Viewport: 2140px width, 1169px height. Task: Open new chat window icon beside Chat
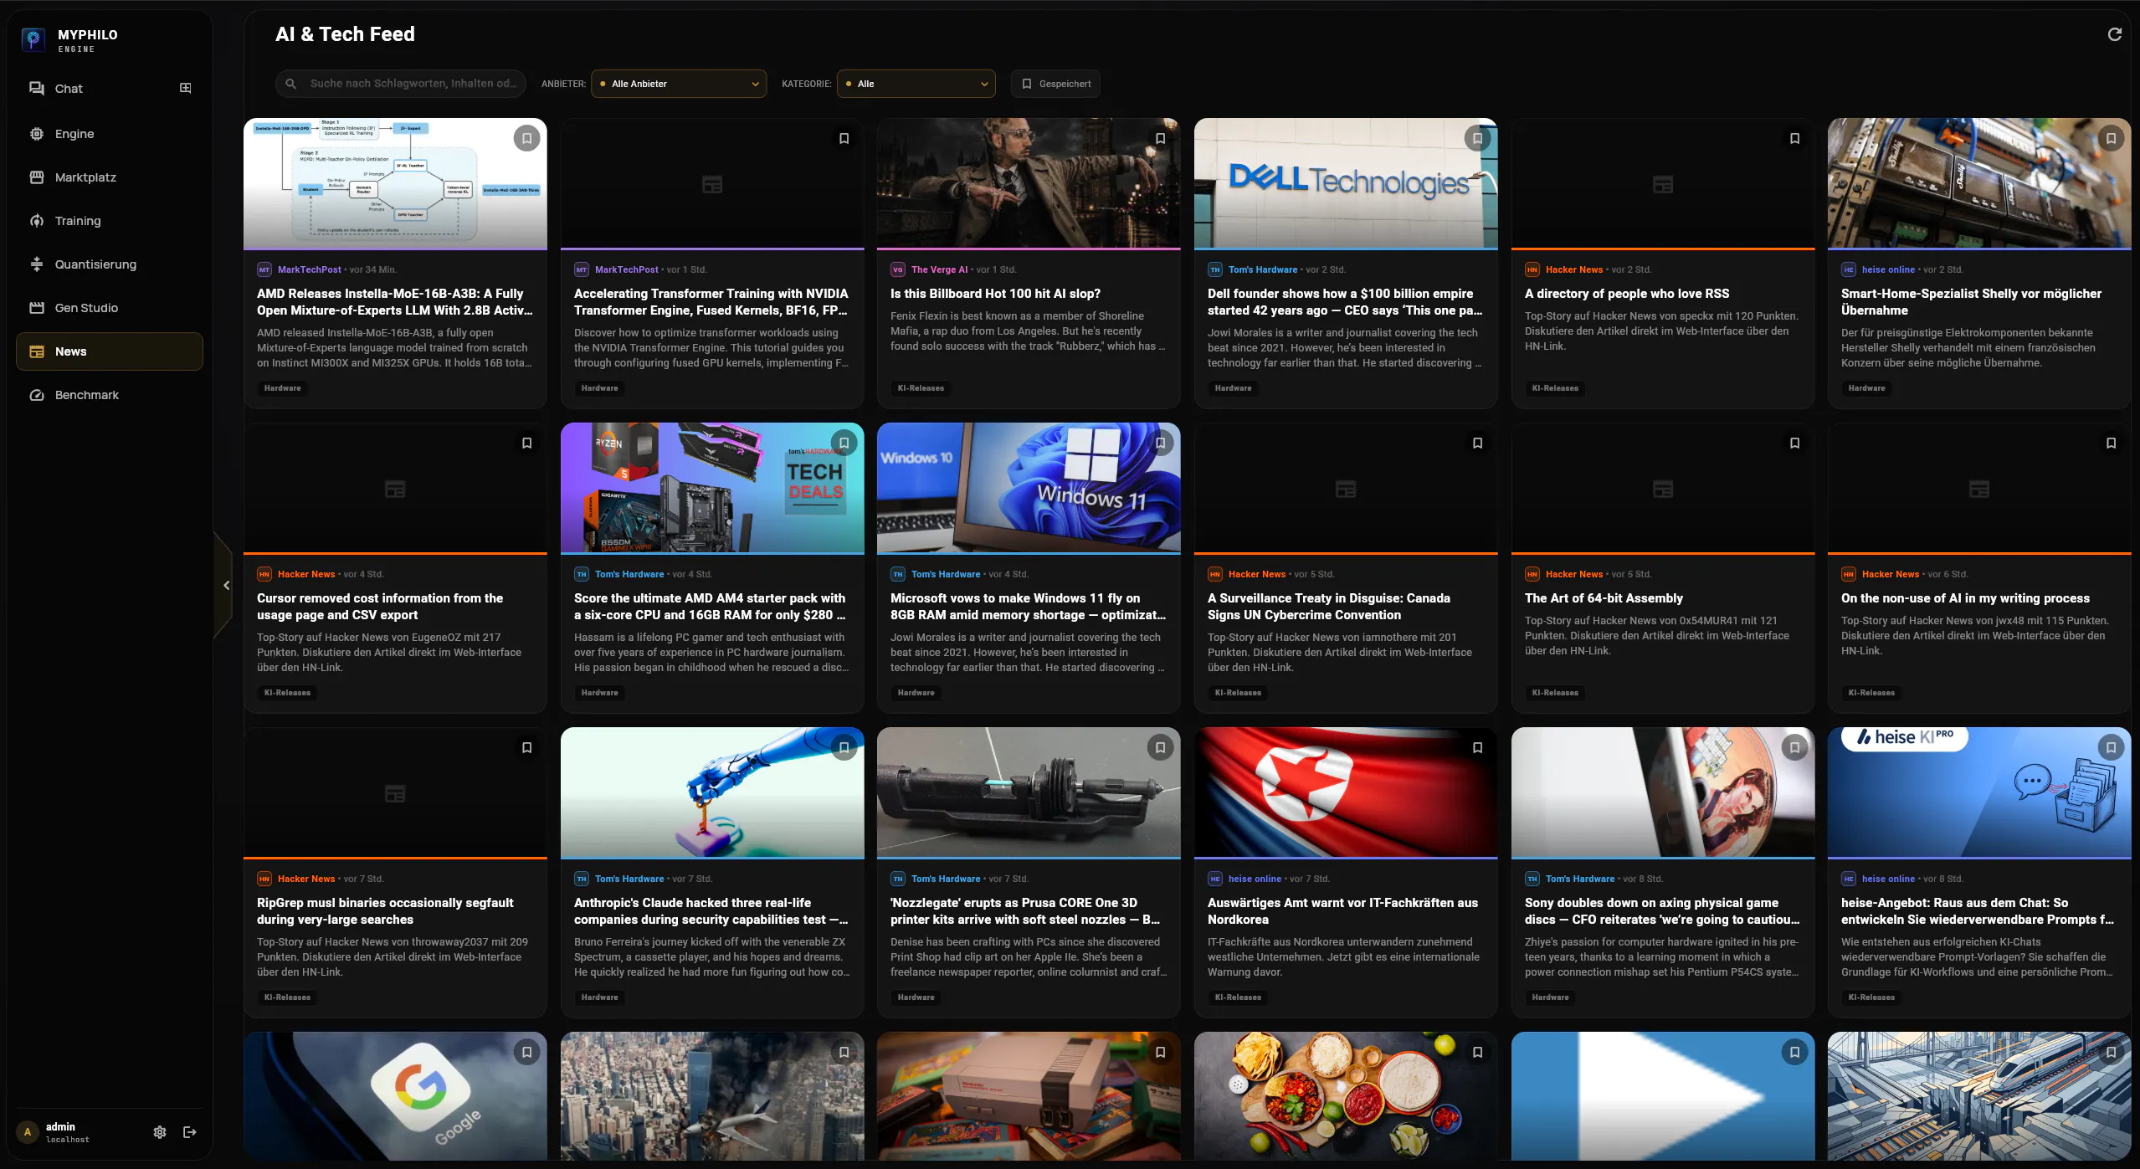click(x=186, y=88)
